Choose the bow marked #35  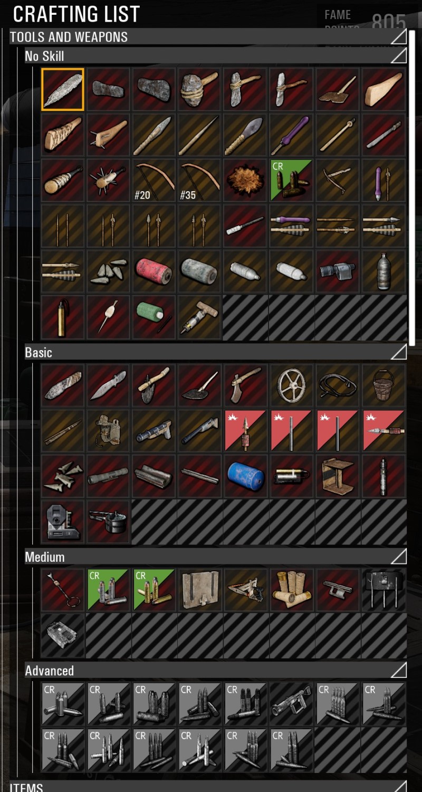[200, 181]
